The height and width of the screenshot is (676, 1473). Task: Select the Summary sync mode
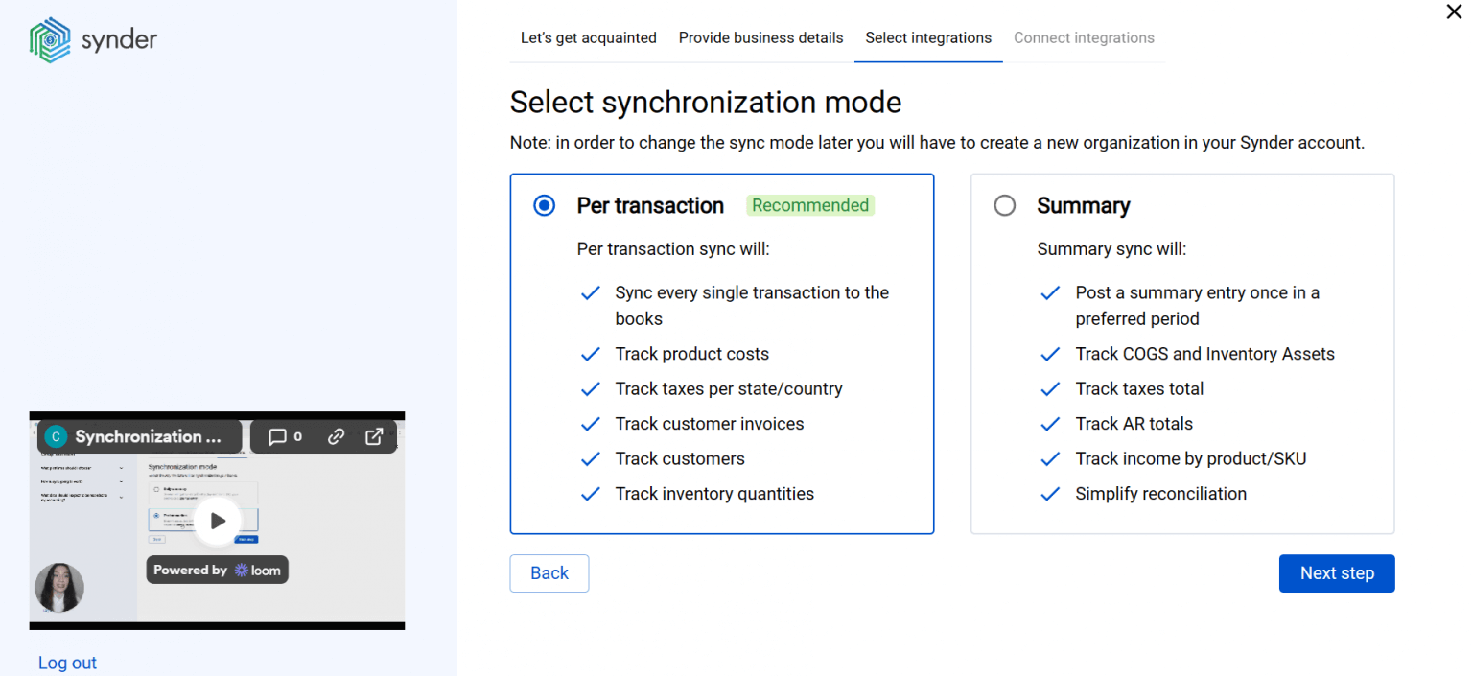[1004, 204]
